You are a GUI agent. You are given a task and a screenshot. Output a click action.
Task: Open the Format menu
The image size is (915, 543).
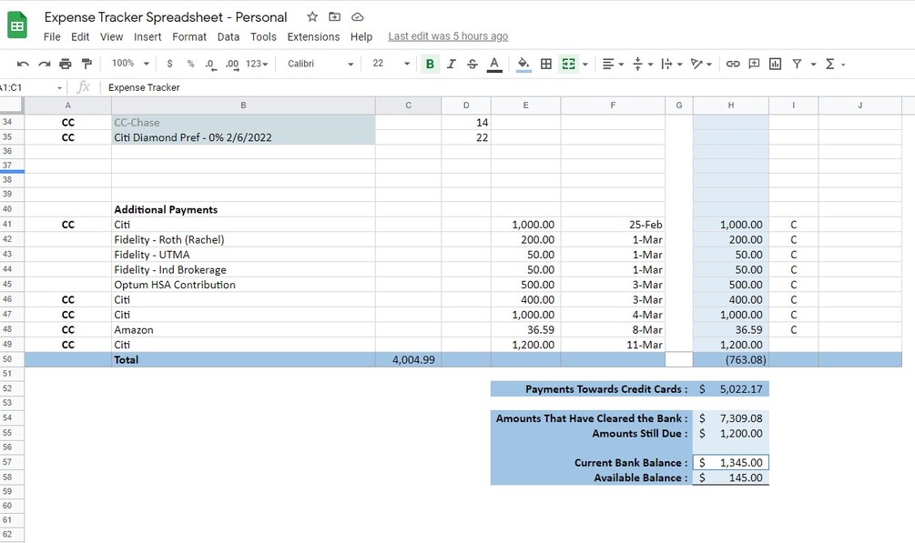pyautogui.click(x=189, y=36)
